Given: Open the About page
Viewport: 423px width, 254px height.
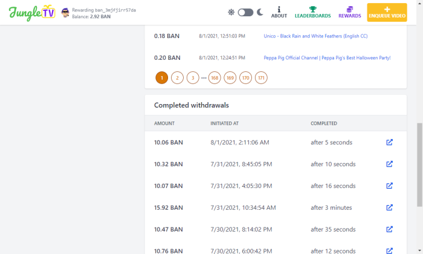Looking at the screenshot, I should 279,13.
